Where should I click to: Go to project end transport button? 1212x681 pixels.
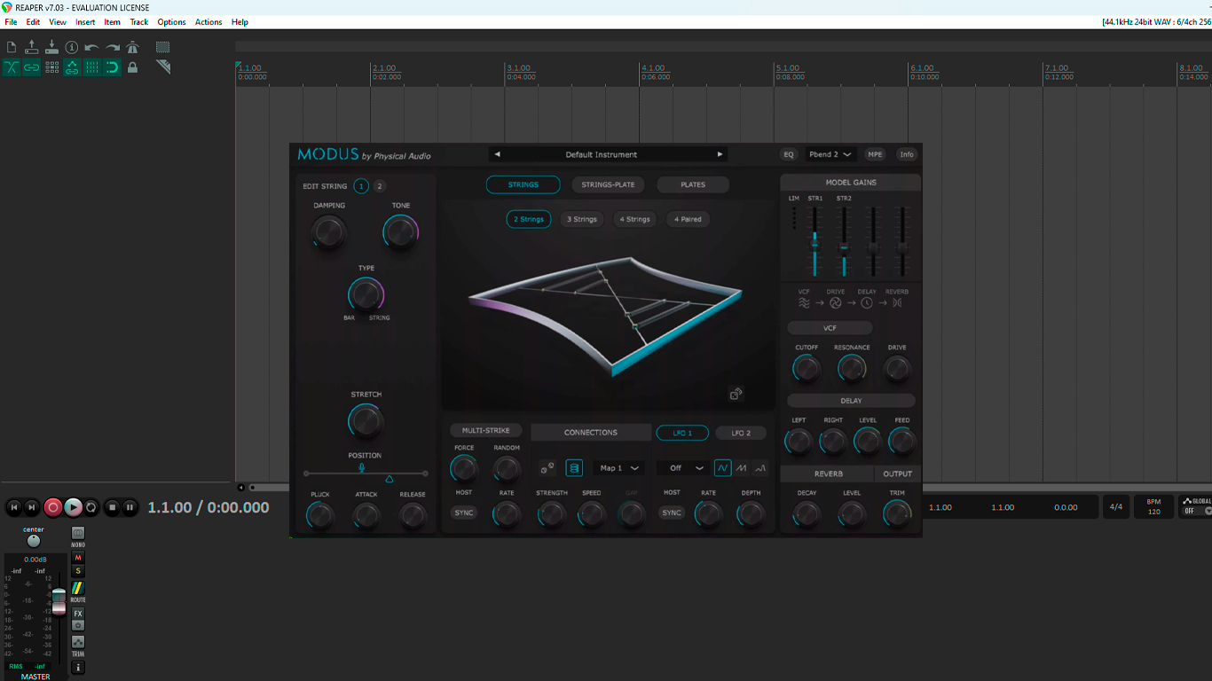pos(32,507)
